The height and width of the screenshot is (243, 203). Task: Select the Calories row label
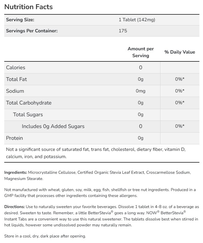coord(16,68)
